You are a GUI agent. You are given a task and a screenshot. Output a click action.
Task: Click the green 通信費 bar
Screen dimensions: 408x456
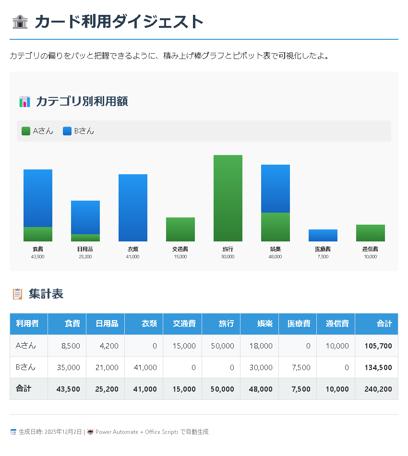click(371, 233)
